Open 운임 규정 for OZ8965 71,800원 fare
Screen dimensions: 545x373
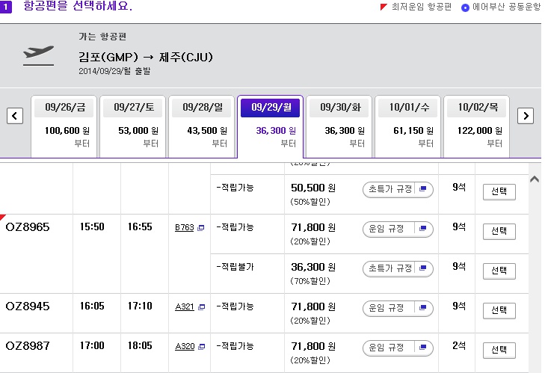[398, 229]
